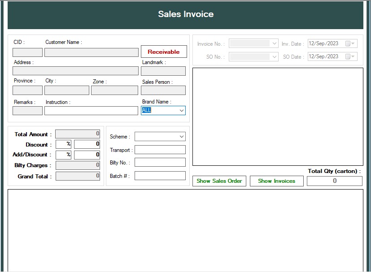Open the Scheme dropdown list
The width and height of the screenshot is (371, 272).
coord(181,137)
